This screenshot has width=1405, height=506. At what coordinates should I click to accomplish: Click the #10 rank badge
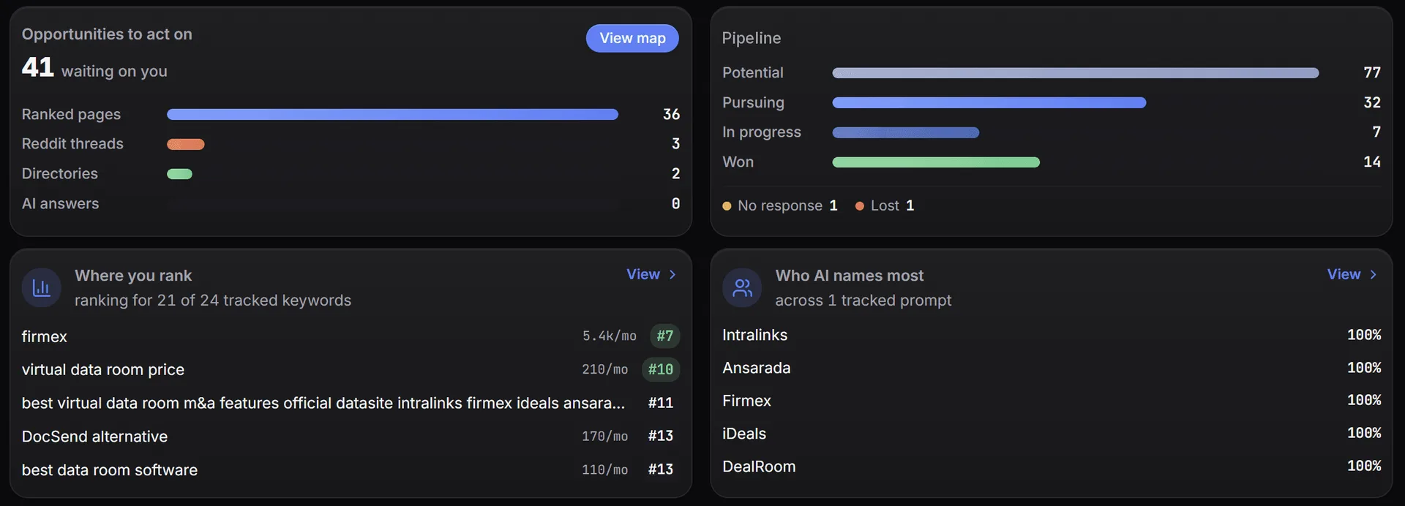coord(661,369)
